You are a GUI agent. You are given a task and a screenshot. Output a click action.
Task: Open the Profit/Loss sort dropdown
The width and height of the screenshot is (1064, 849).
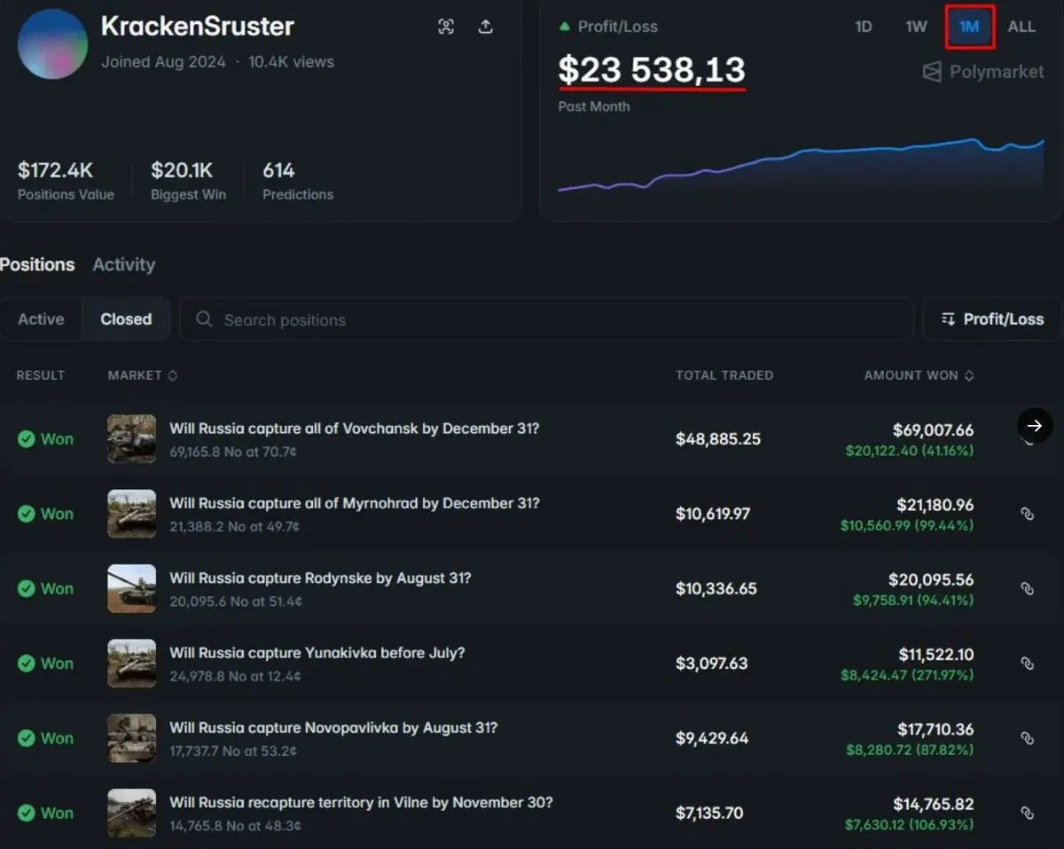(x=992, y=319)
